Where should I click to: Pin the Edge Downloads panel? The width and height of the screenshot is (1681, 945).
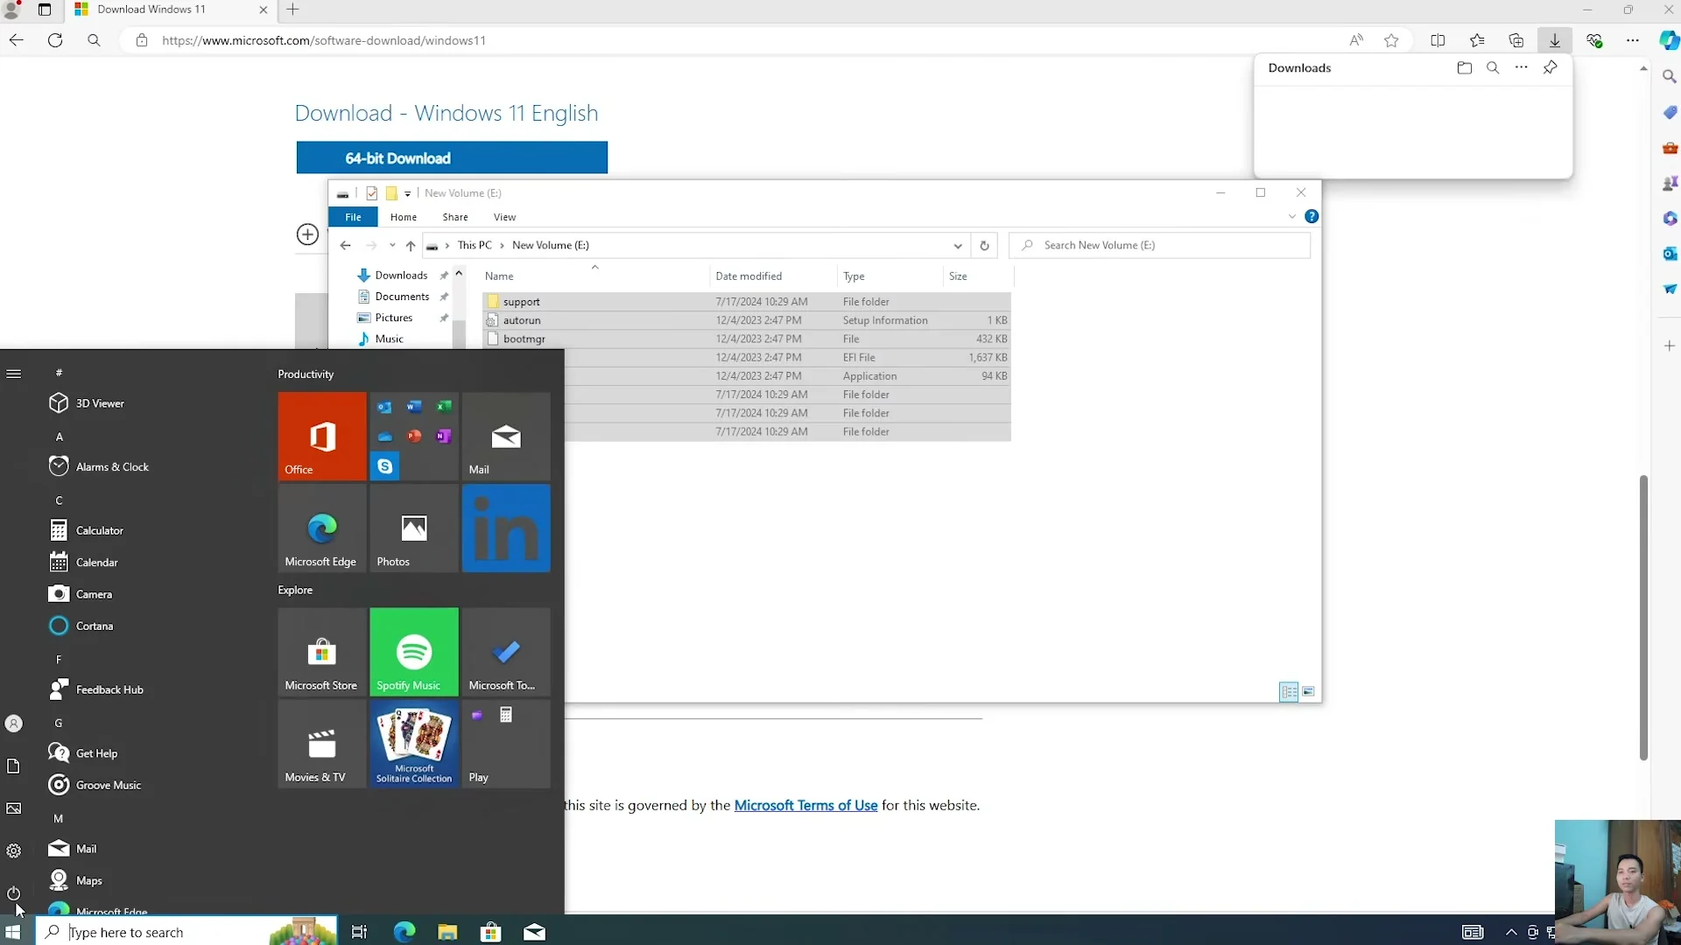point(1550,68)
